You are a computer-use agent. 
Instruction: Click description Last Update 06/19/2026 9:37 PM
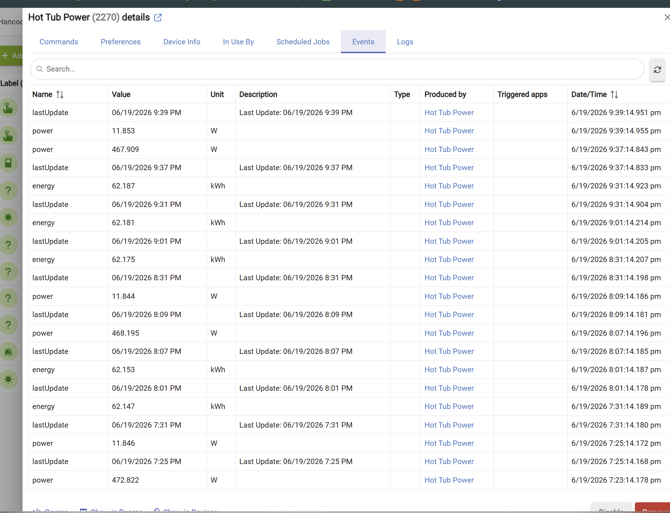[x=296, y=168]
